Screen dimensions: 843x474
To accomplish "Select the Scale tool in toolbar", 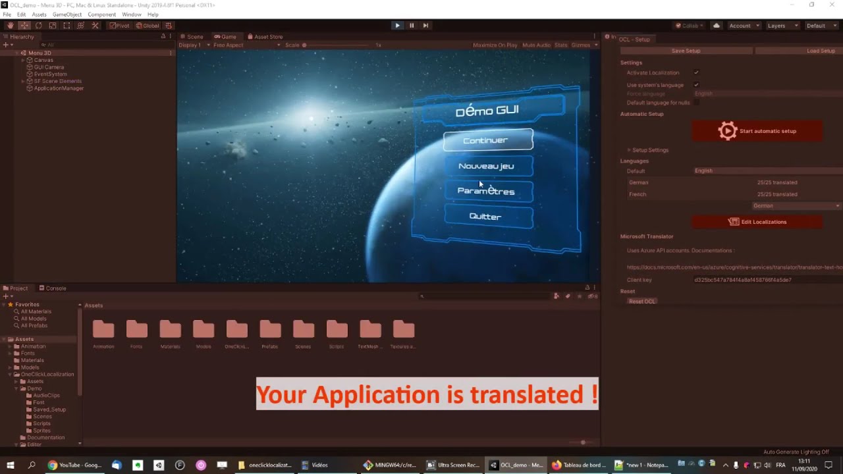I will (x=53, y=26).
